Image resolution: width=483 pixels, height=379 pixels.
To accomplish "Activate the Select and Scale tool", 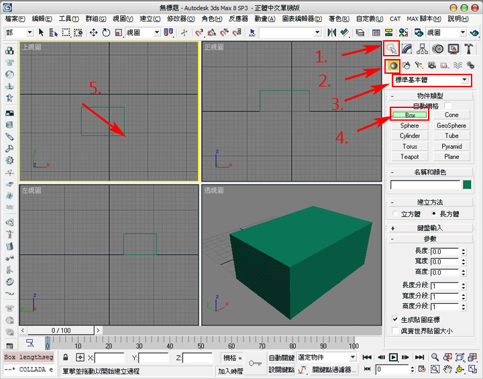I will [119, 32].
